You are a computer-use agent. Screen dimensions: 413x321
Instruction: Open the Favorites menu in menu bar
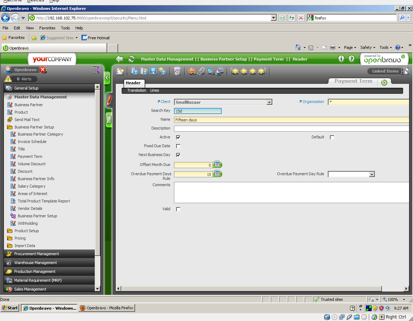click(47, 28)
